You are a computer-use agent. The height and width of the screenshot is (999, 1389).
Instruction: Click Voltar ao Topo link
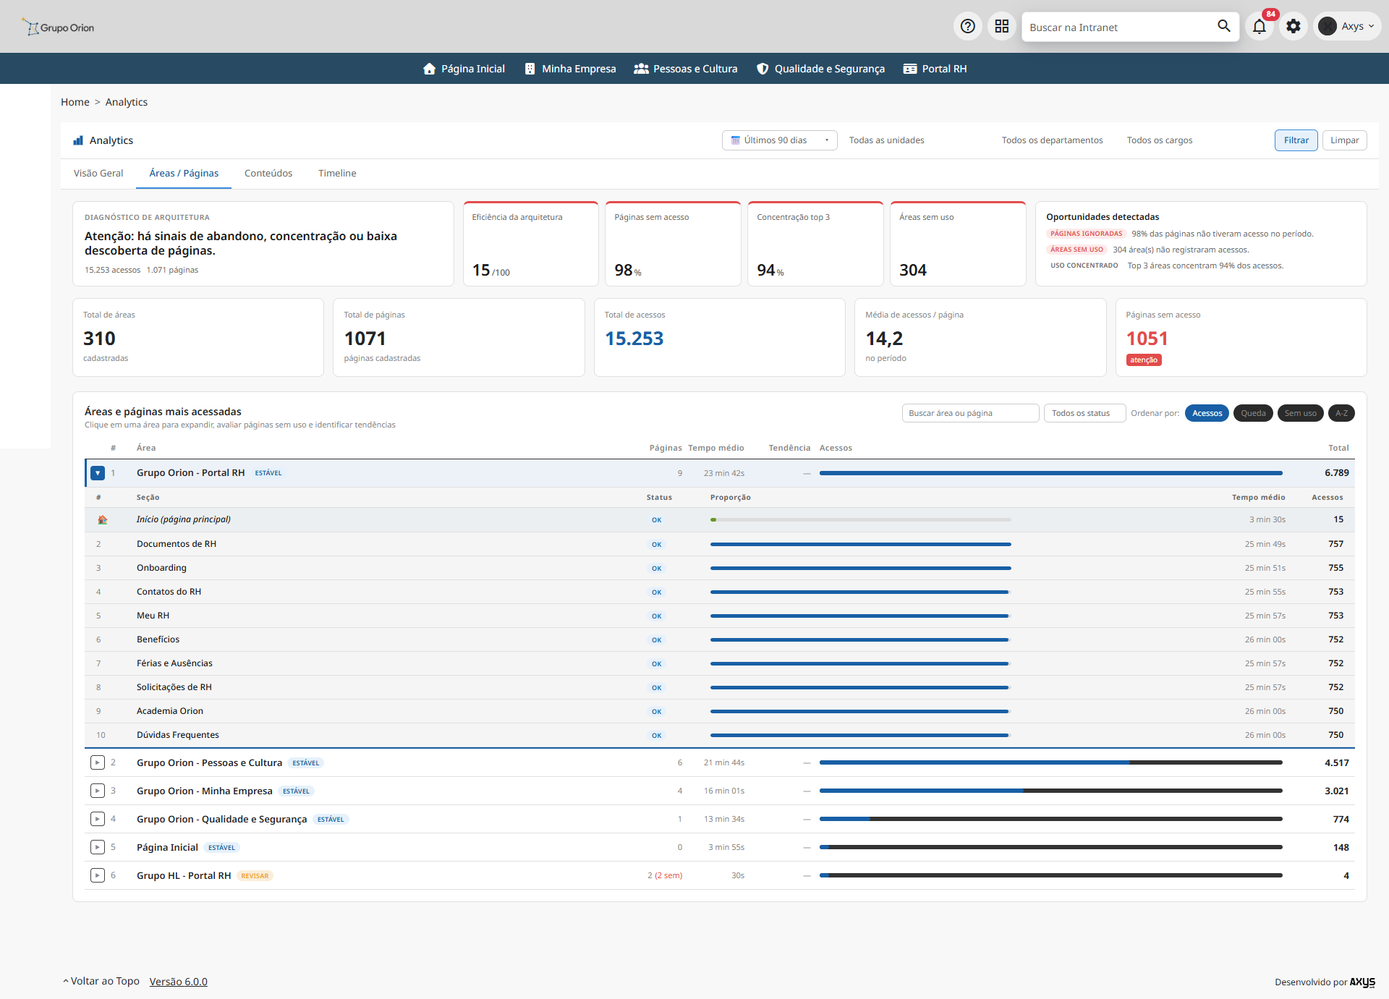[101, 981]
